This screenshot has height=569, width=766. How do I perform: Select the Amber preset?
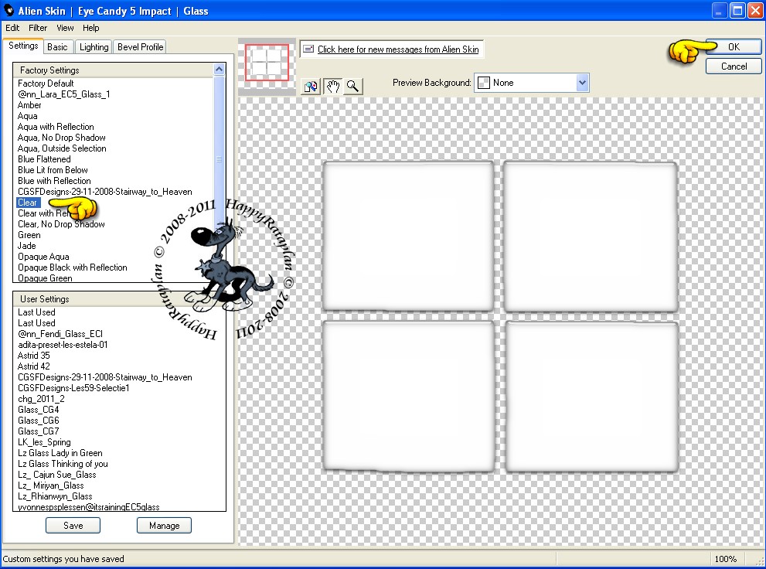tap(29, 105)
